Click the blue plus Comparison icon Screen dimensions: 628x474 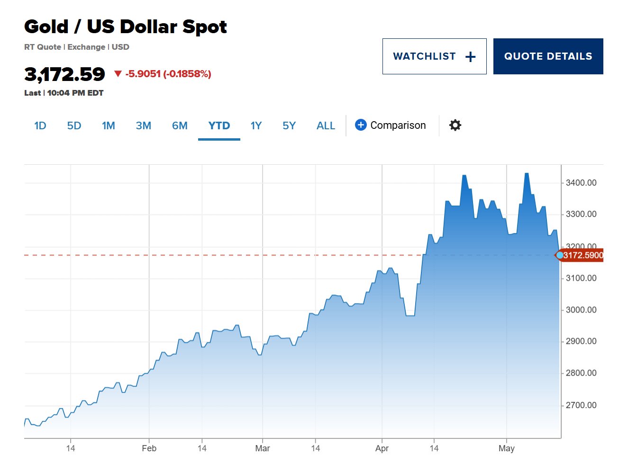pyautogui.click(x=361, y=125)
